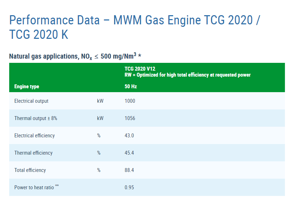The height and width of the screenshot is (197, 286).
Task: Click the 'Thermal efficiency' row label
Action: point(33,153)
